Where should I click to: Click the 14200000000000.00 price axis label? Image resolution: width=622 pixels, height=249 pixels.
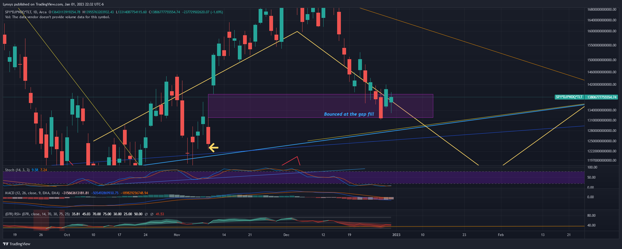point(602,85)
